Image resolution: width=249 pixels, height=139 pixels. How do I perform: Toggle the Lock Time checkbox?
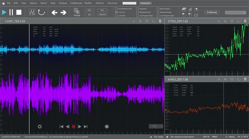[116, 12]
